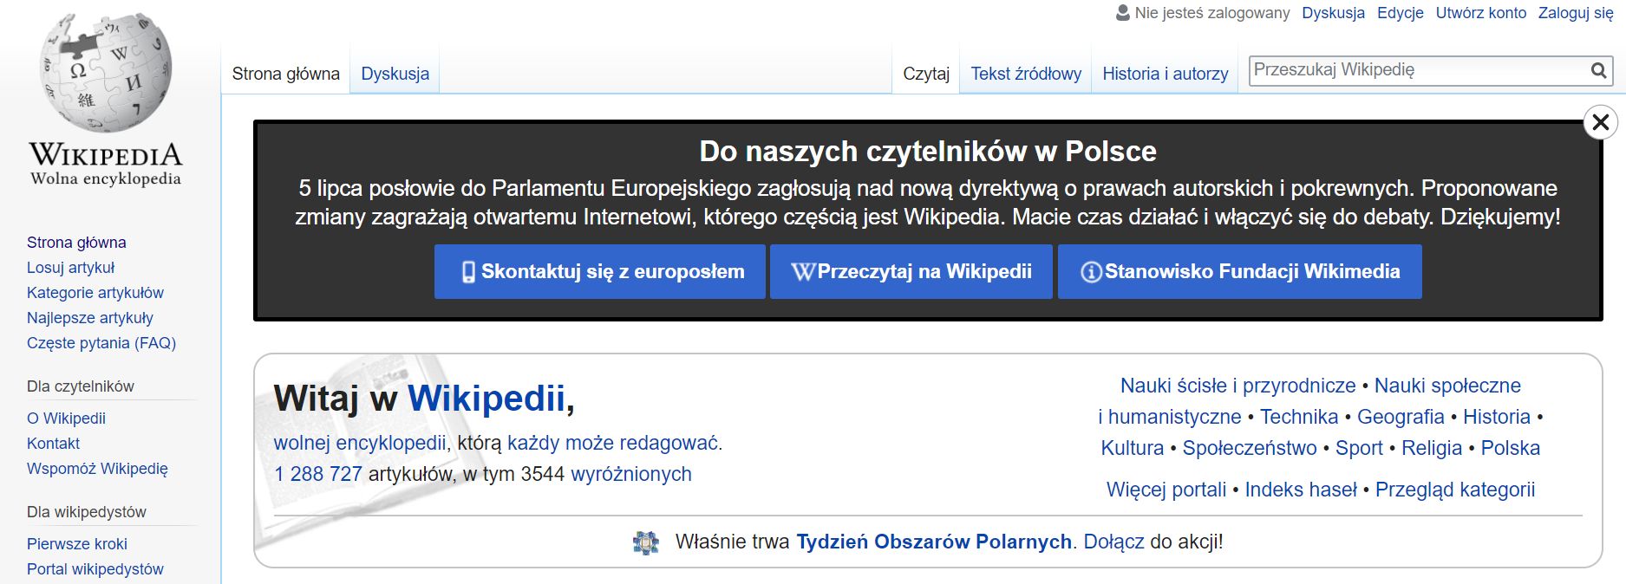The image size is (1626, 584).
Task: Click into the 'Przeszukaj Wikipedię' search field
Action: pyautogui.click(x=1419, y=70)
